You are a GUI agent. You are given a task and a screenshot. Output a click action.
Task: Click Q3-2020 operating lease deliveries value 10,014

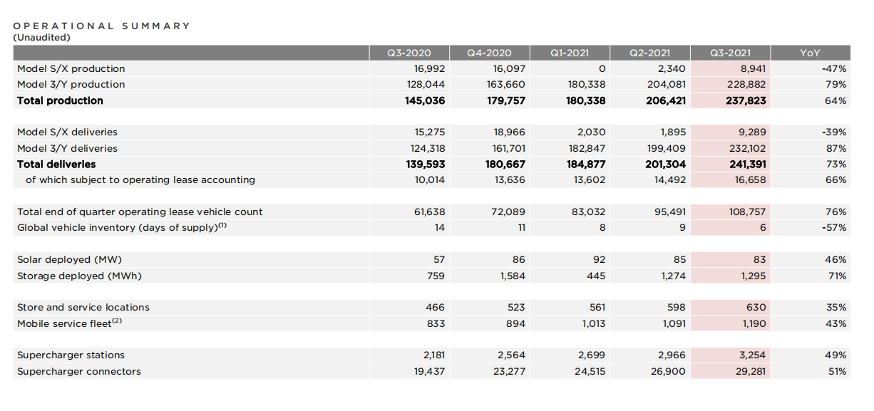430,180
